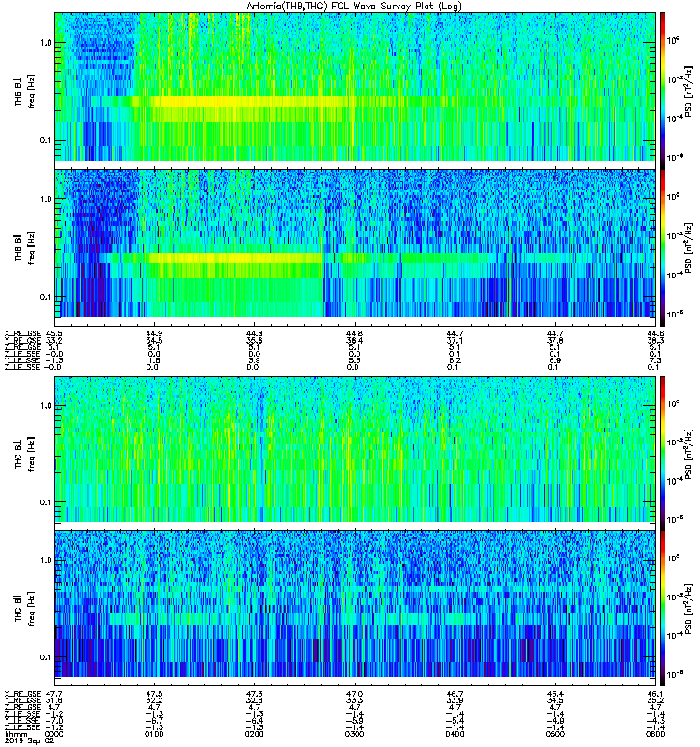Click the X_RE_GSE label below the THB panels

click(22, 333)
